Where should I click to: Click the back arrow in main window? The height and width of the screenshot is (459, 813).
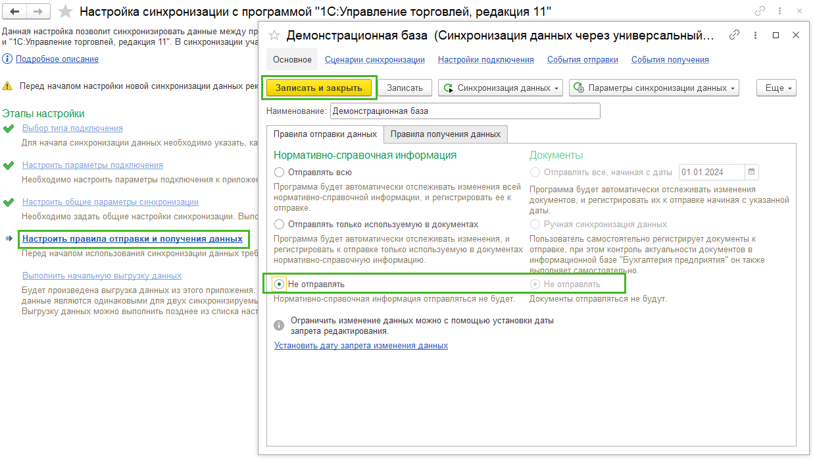tap(15, 12)
